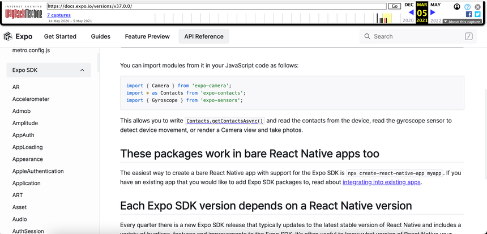Viewport: 487px width, 234px height.
Task: Open the Guides tab
Action: (101, 36)
